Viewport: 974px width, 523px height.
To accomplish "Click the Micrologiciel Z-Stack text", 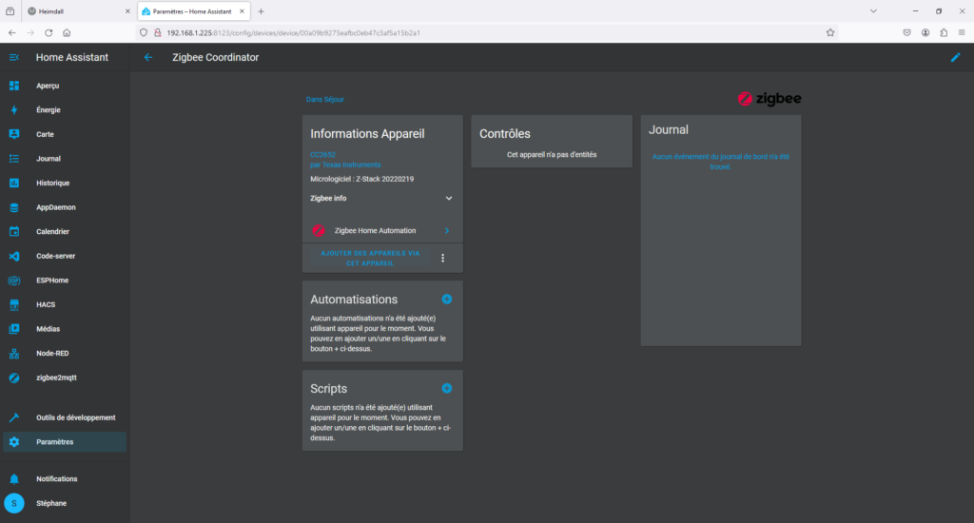I will [362, 179].
